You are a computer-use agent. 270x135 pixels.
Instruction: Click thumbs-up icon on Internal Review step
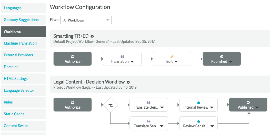(198, 102)
